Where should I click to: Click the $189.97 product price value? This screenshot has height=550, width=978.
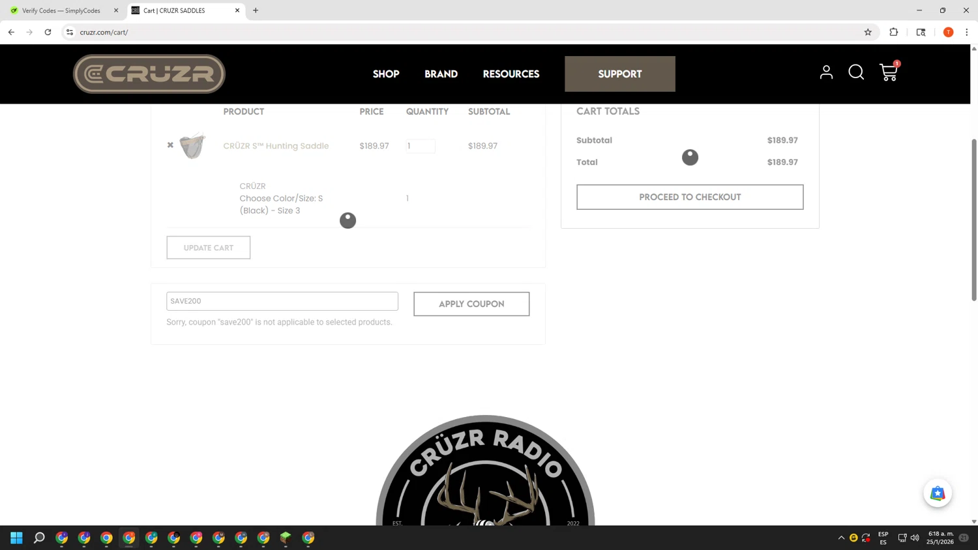tap(374, 146)
